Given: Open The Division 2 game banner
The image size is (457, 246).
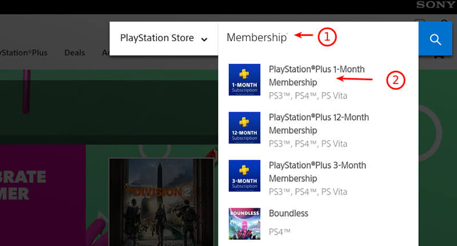Looking at the screenshot, I should coord(161,202).
